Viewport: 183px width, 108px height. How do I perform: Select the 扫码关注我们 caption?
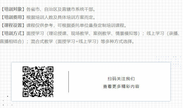click(121, 79)
